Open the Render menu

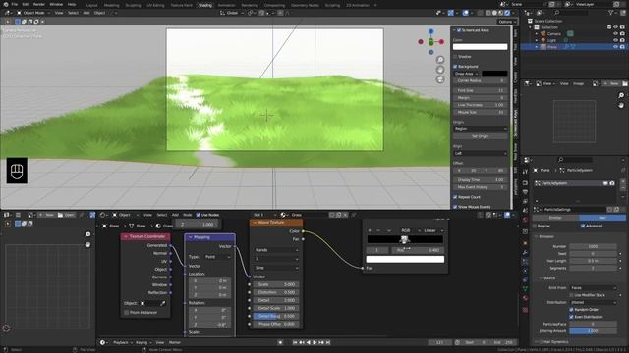click(x=39, y=4)
